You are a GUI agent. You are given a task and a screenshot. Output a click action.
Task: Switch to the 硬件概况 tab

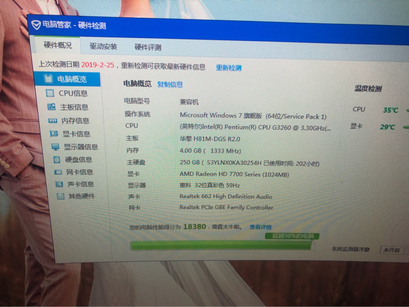(57, 45)
